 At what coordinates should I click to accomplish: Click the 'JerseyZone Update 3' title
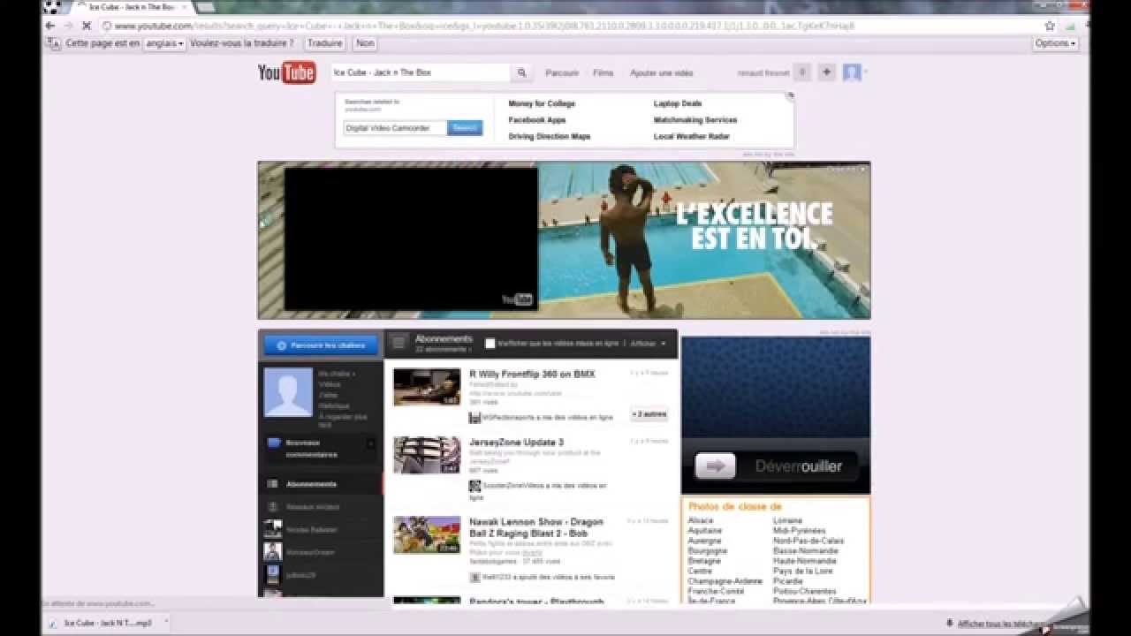[516, 443]
